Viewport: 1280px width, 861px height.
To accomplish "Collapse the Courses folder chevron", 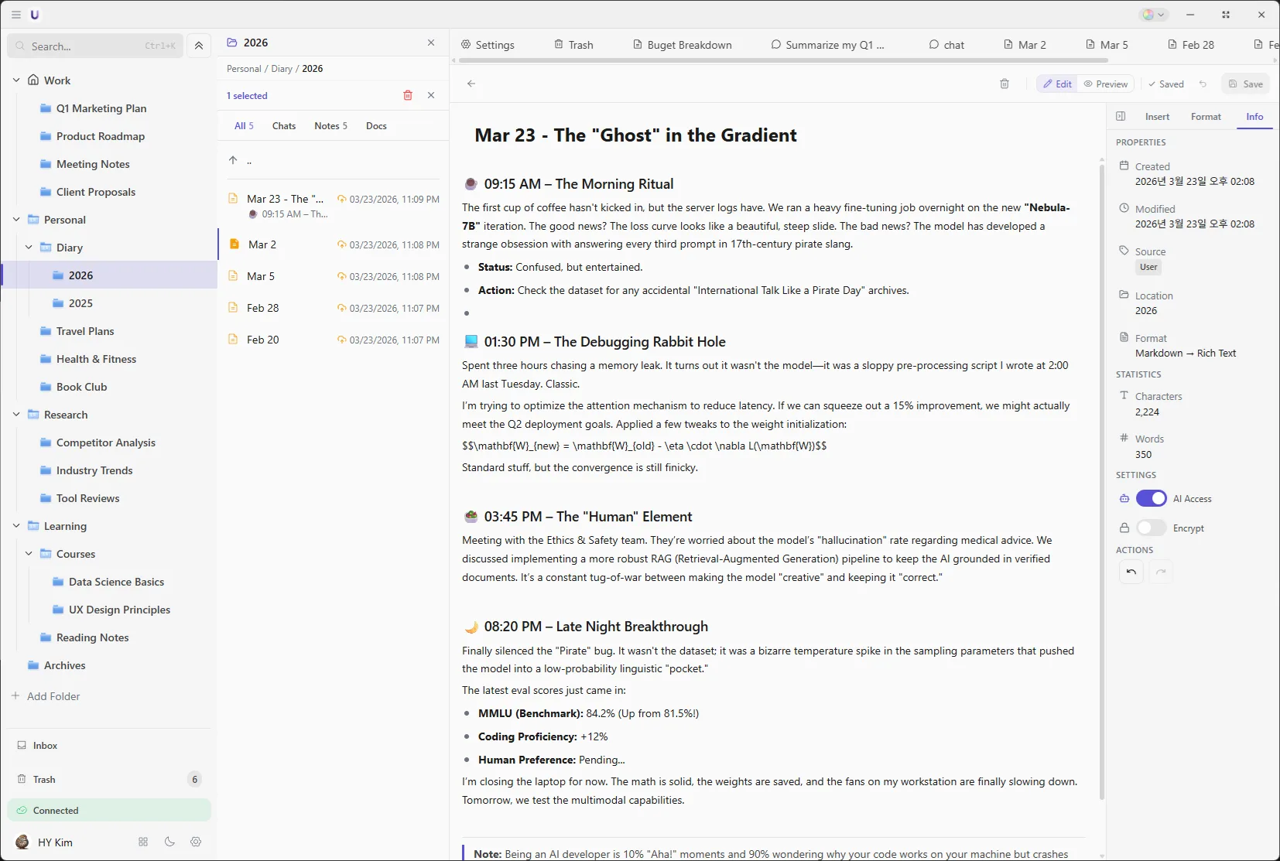I will 29,554.
